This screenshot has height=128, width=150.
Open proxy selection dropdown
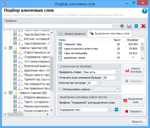pyautogui.click(x=117, y=89)
